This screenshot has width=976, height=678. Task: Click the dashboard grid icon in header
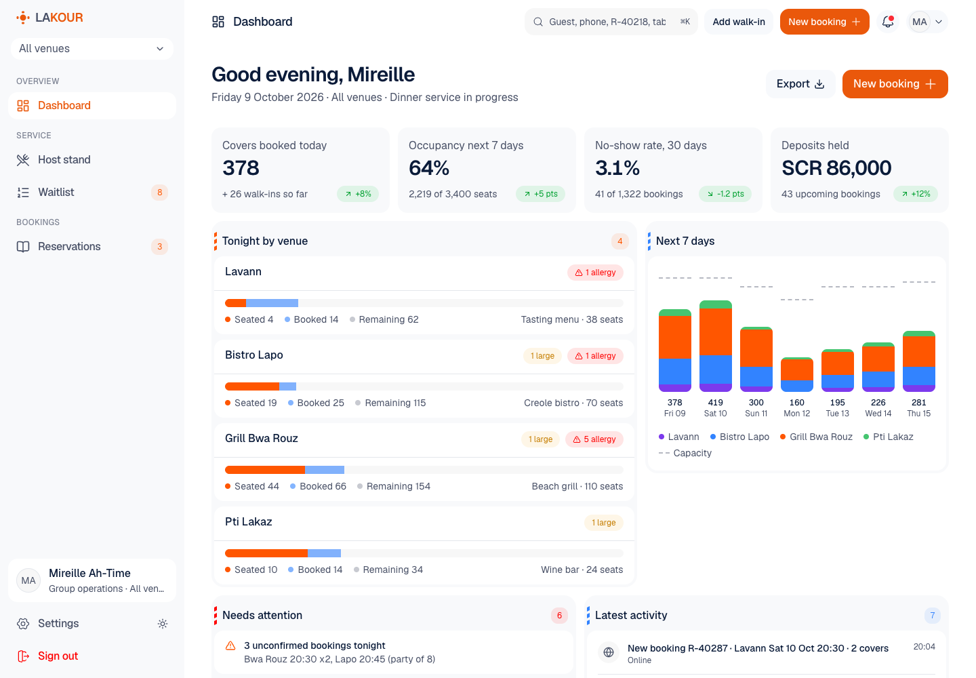pos(218,22)
